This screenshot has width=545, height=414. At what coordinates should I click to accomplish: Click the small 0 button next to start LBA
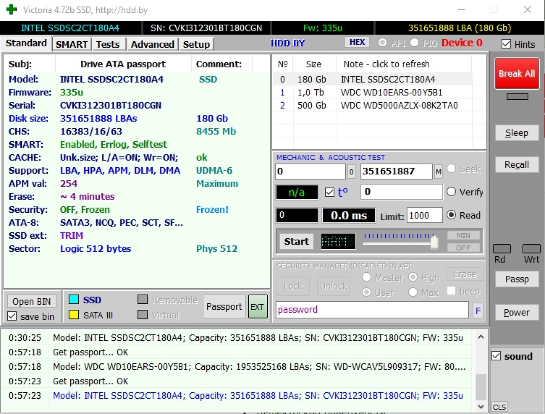click(351, 171)
